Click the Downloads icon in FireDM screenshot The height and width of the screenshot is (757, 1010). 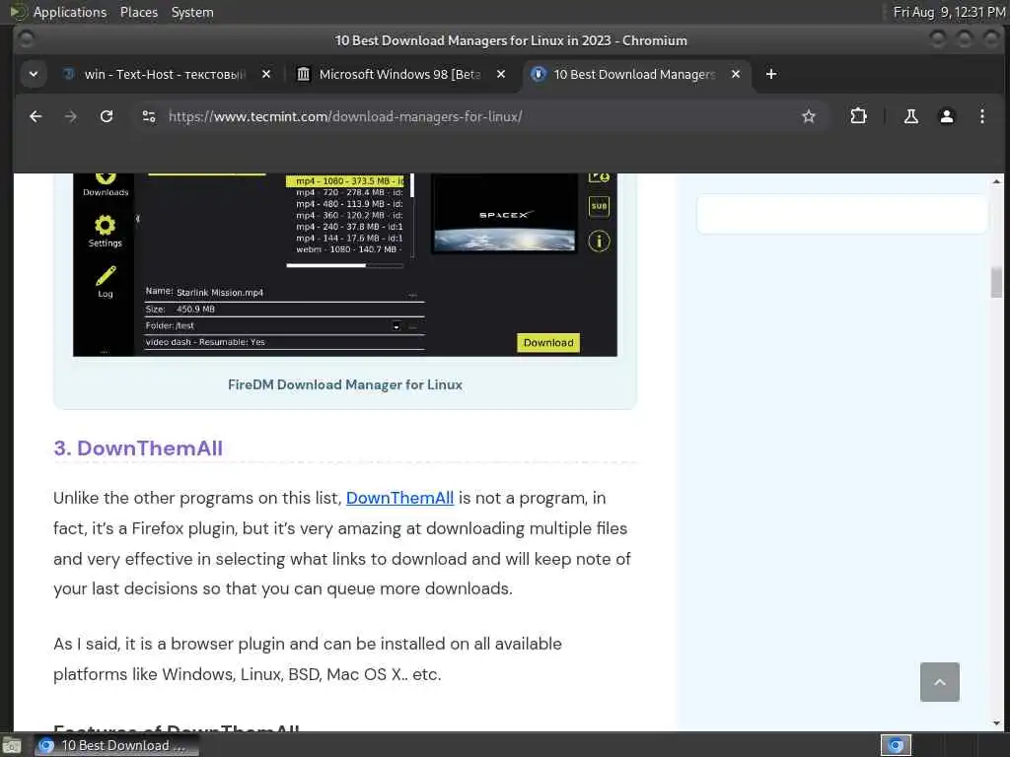pos(106,184)
